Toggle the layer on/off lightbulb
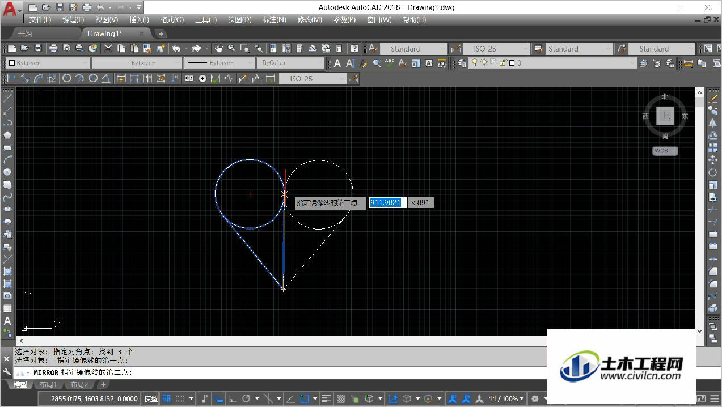Viewport: 722px width, 407px height. [x=475, y=63]
